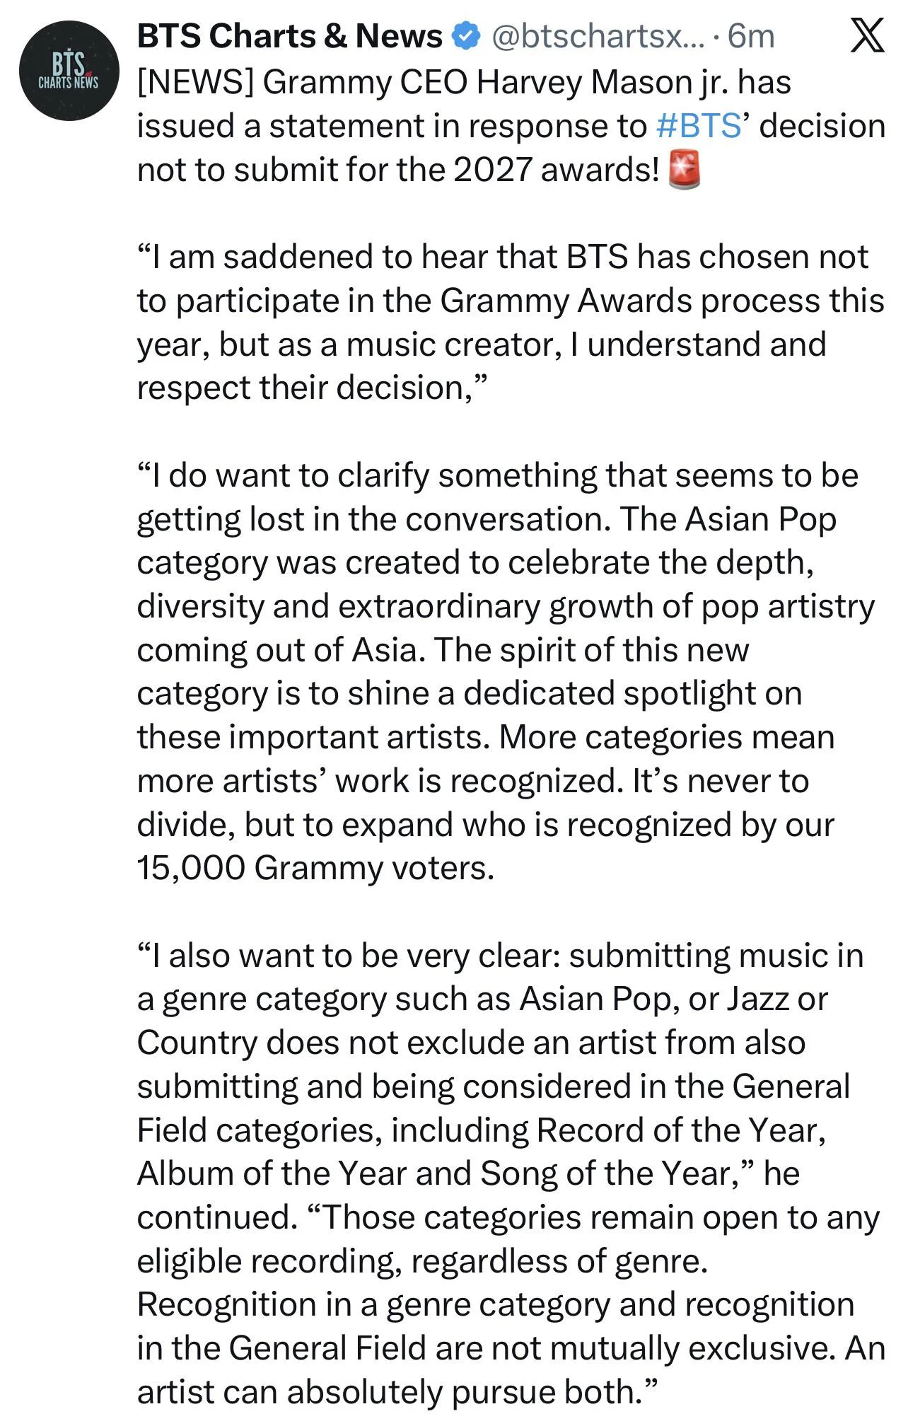Click the "respect their decision" line
Viewport: 908px width, 1426px height.
pos(313,388)
